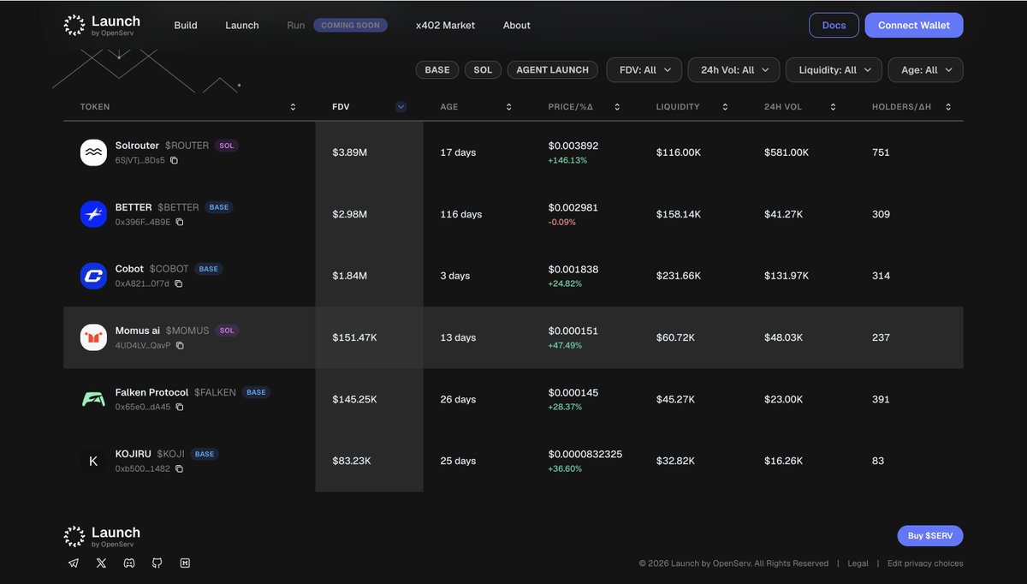Open the X (Twitter) footer icon
The height and width of the screenshot is (584, 1027).
click(x=102, y=563)
